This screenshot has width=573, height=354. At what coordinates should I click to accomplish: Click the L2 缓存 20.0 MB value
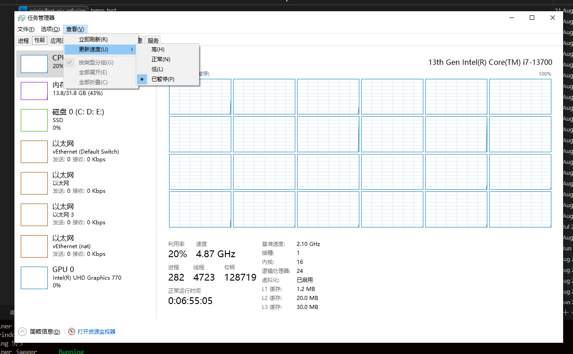[x=307, y=298]
